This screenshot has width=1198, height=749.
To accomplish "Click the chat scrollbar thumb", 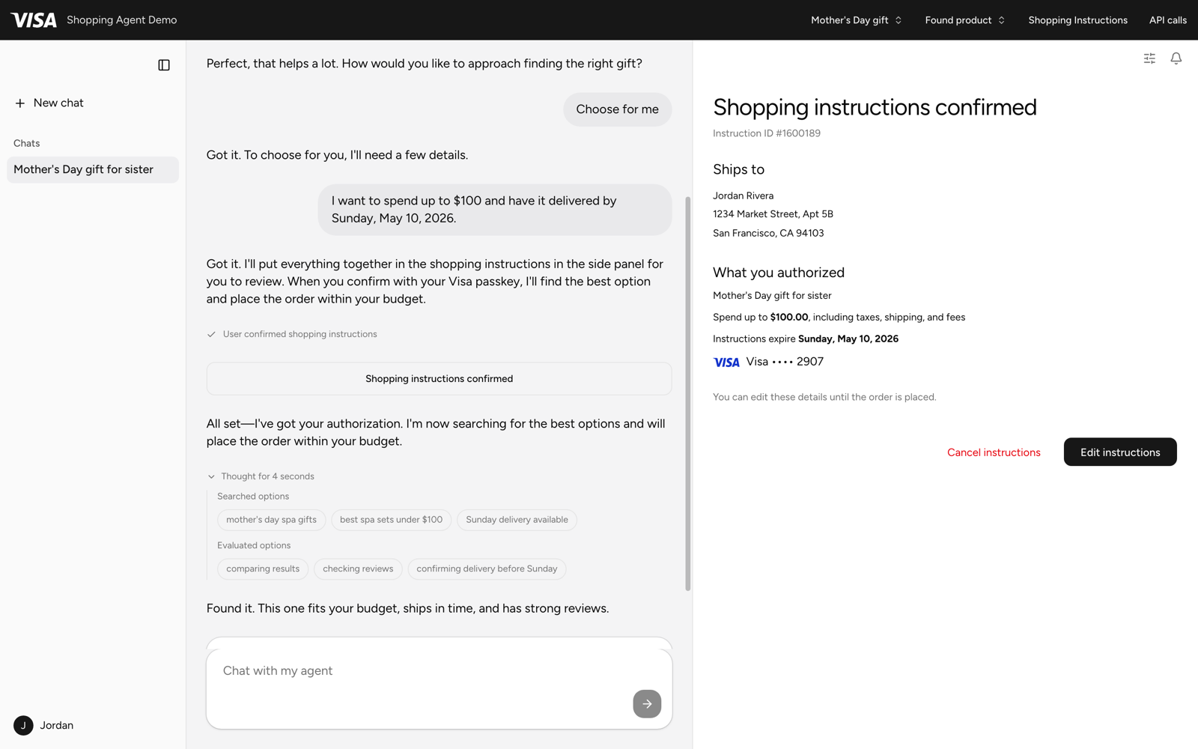I will pos(688,393).
